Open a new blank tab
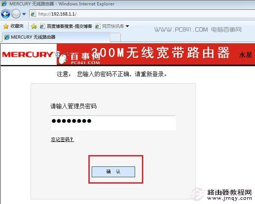This screenshot has height=204, width=255. [115, 37]
